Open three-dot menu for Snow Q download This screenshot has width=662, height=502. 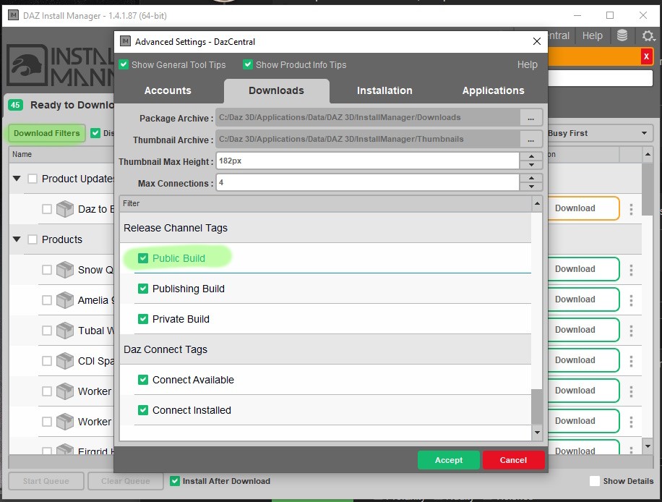tap(631, 270)
